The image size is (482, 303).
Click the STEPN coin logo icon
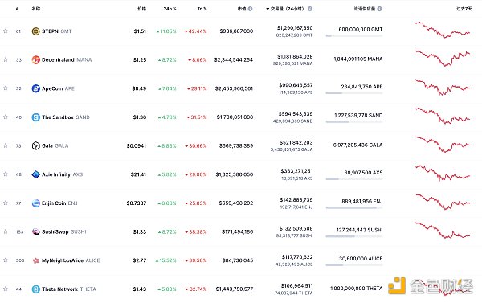tap(36, 31)
